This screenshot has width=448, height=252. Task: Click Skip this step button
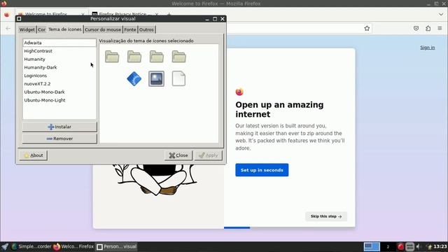[326, 216]
